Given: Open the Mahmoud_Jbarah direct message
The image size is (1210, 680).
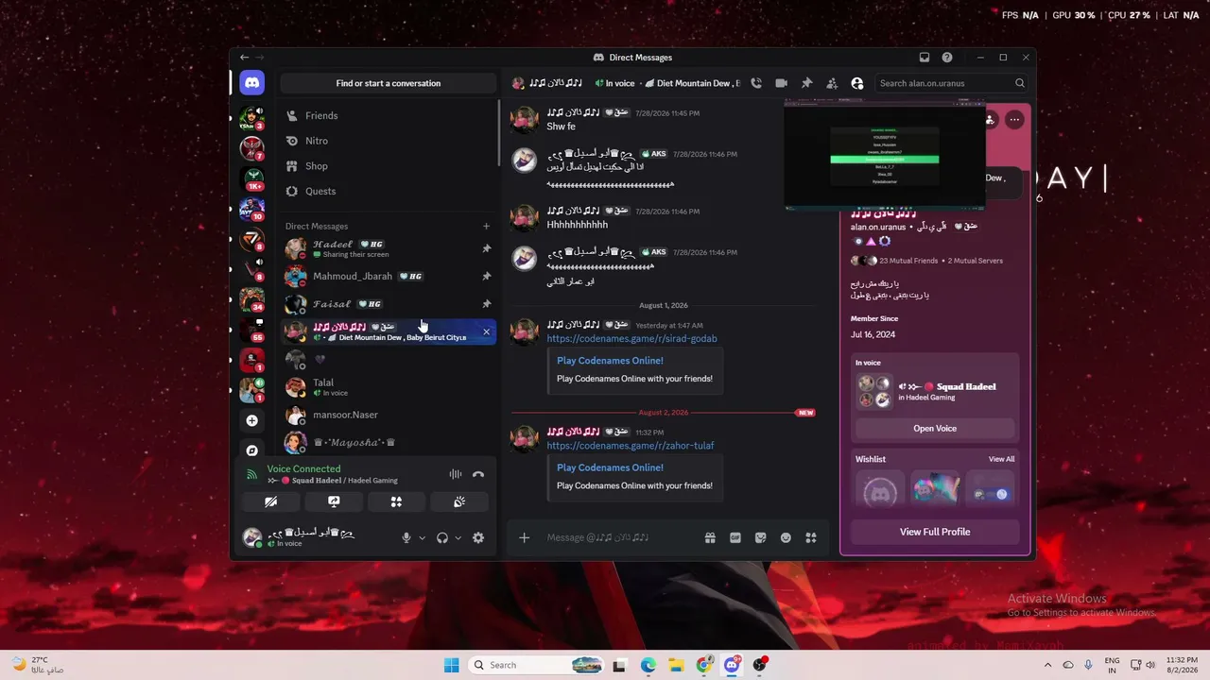Looking at the screenshot, I should coord(389,277).
